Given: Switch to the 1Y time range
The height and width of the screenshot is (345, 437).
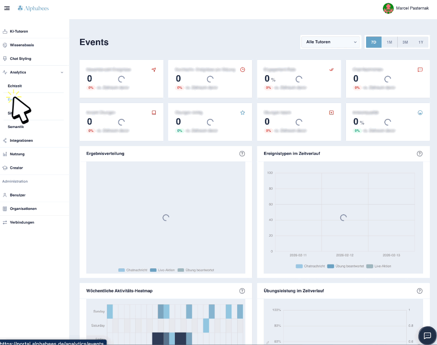Looking at the screenshot, I should coord(421,42).
